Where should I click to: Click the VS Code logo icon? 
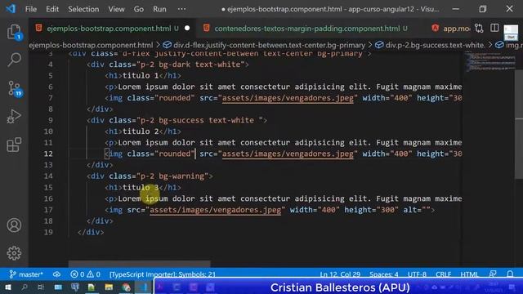[x=11, y=9]
